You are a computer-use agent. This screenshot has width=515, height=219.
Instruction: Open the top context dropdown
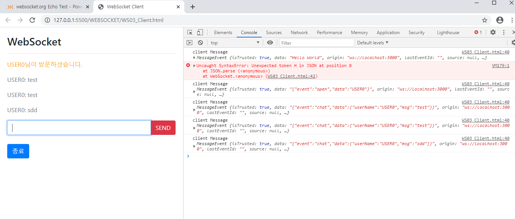point(235,43)
